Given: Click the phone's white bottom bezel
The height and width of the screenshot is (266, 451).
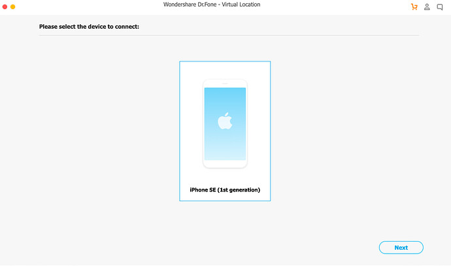Looking at the screenshot, I should pyautogui.click(x=225, y=164).
